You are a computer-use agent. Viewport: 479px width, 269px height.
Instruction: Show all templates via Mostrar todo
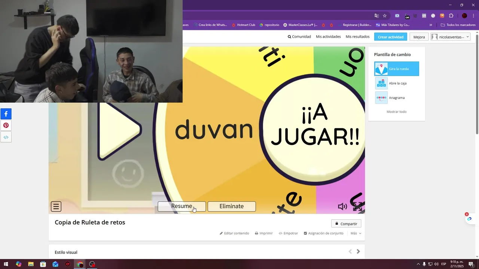point(396,112)
